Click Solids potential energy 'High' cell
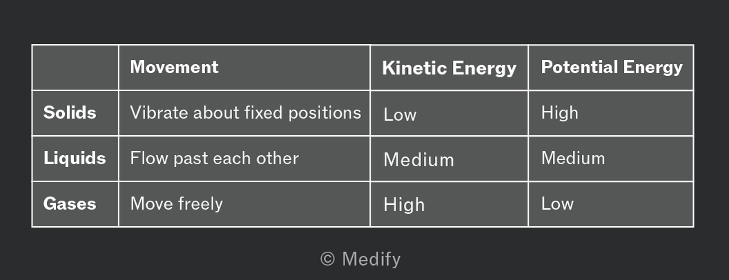 point(611,113)
